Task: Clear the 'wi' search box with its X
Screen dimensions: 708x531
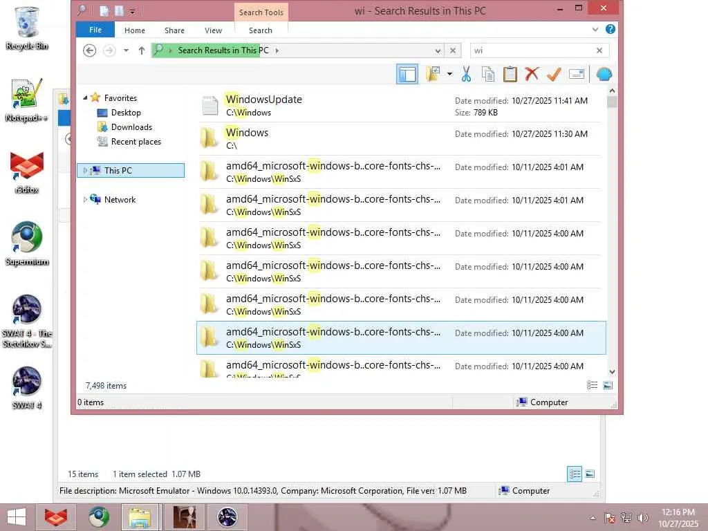Action: click(x=599, y=50)
